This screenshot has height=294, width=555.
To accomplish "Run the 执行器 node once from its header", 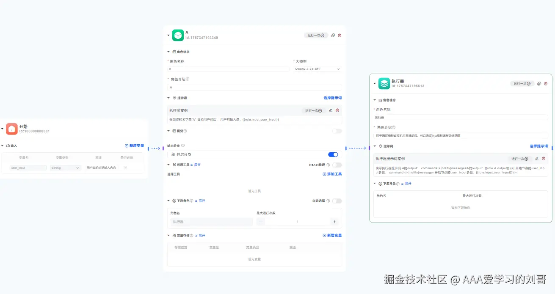I will [x=522, y=84].
